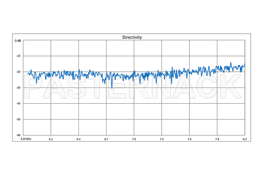Select the -30 y-axis label

click(x=18, y=88)
